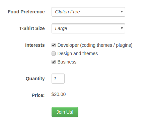This screenshot has height=125, width=152.
Task: Click the Interests field label
Action: (x=35, y=45)
